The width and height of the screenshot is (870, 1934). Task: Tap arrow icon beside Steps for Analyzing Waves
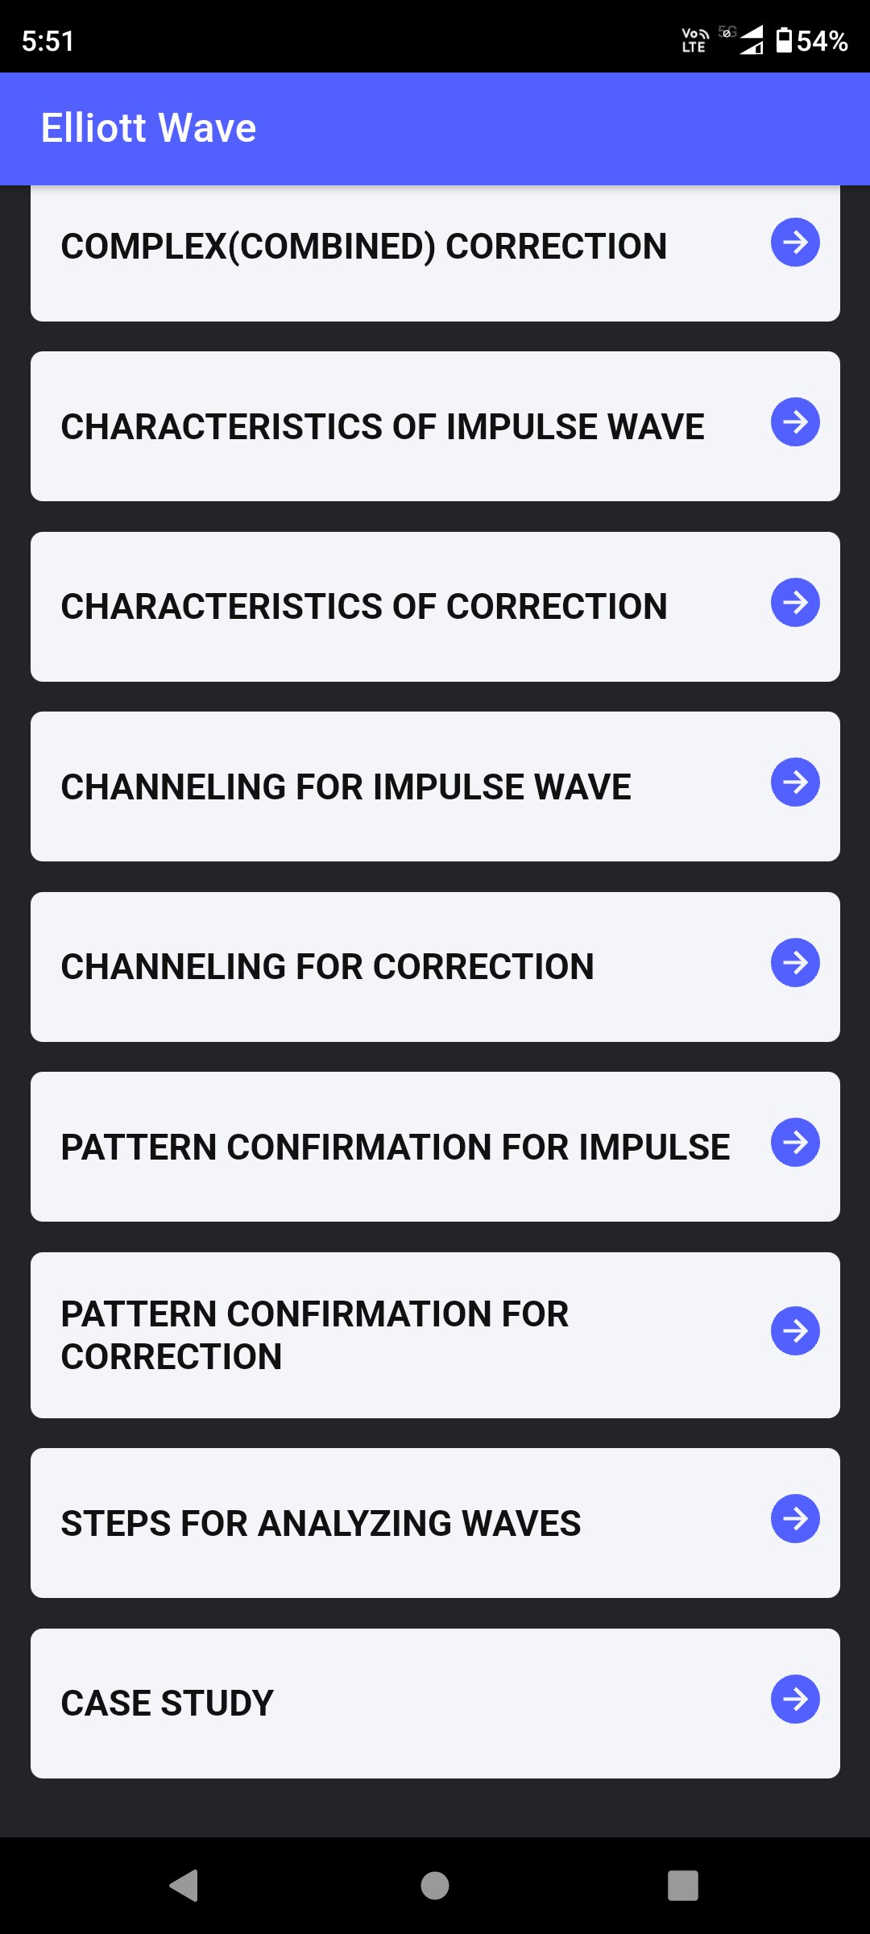[x=795, y=1519]
